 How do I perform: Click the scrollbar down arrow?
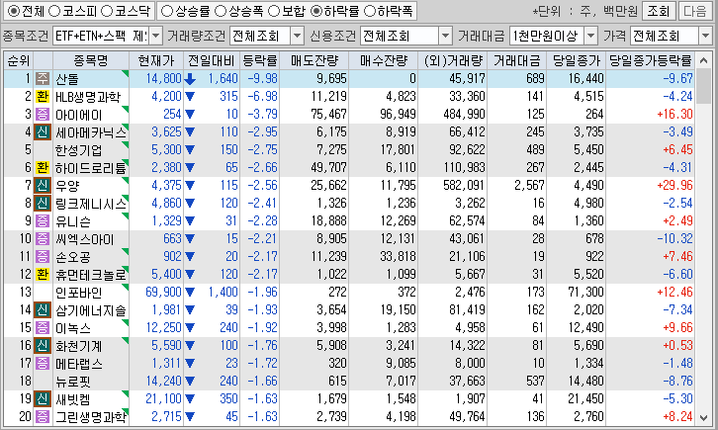coord(704,417)
